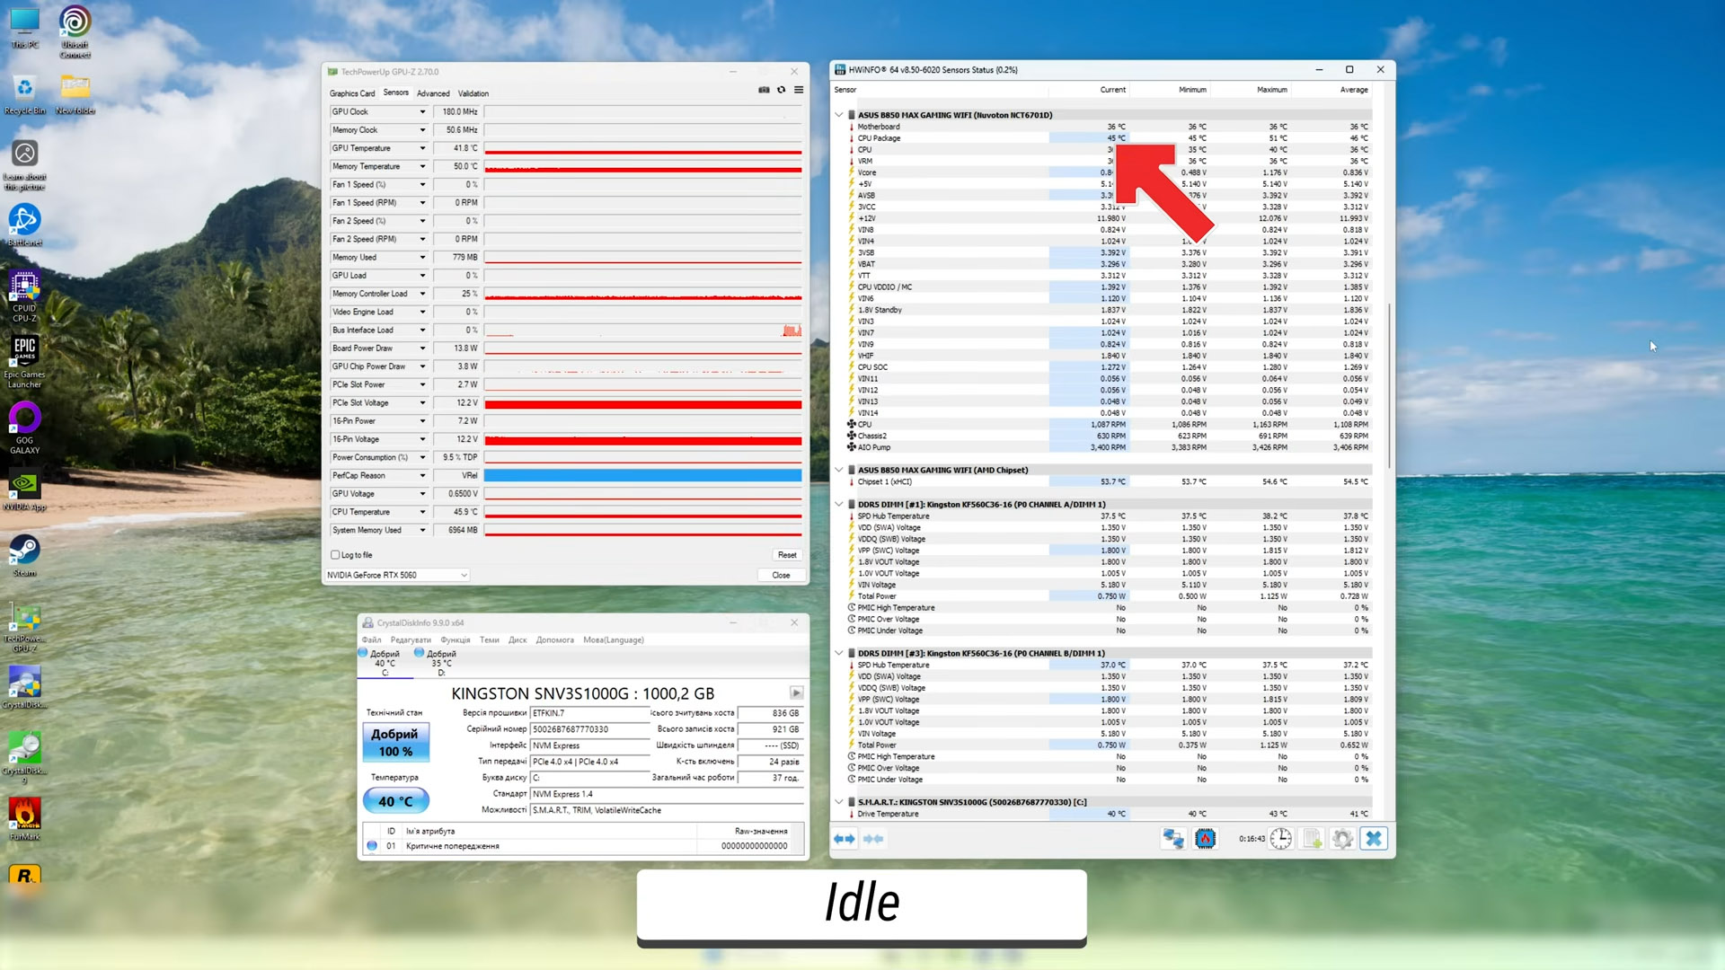The height and width of the screenshot is (970, 1725).
Task: Open the PerfCap Reason sensor dropdown
Action: (x=422, y=476)
